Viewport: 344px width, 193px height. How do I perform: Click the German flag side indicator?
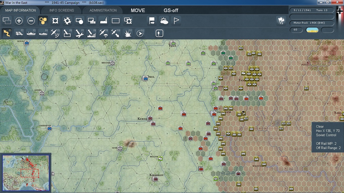pyautogui.click(x=340, y=12)
